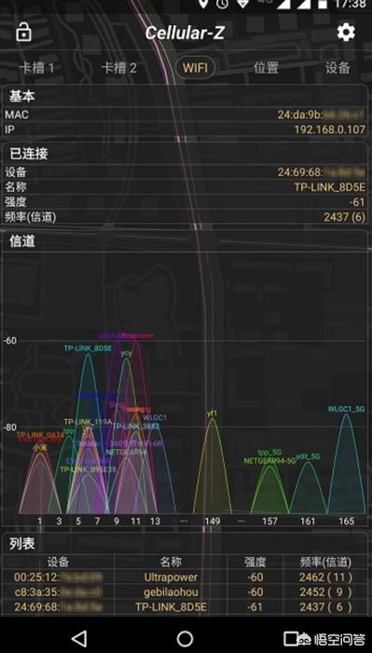Image resolution: width=372 pixels, height=653 pixels.
Task: Tap channel 11 on the axis
Action: tap(135, 521)
